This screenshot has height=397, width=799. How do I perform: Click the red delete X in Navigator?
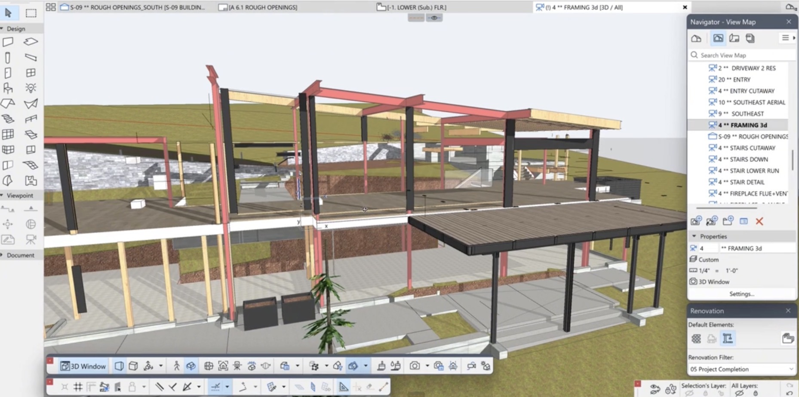(x=759, y=221)
